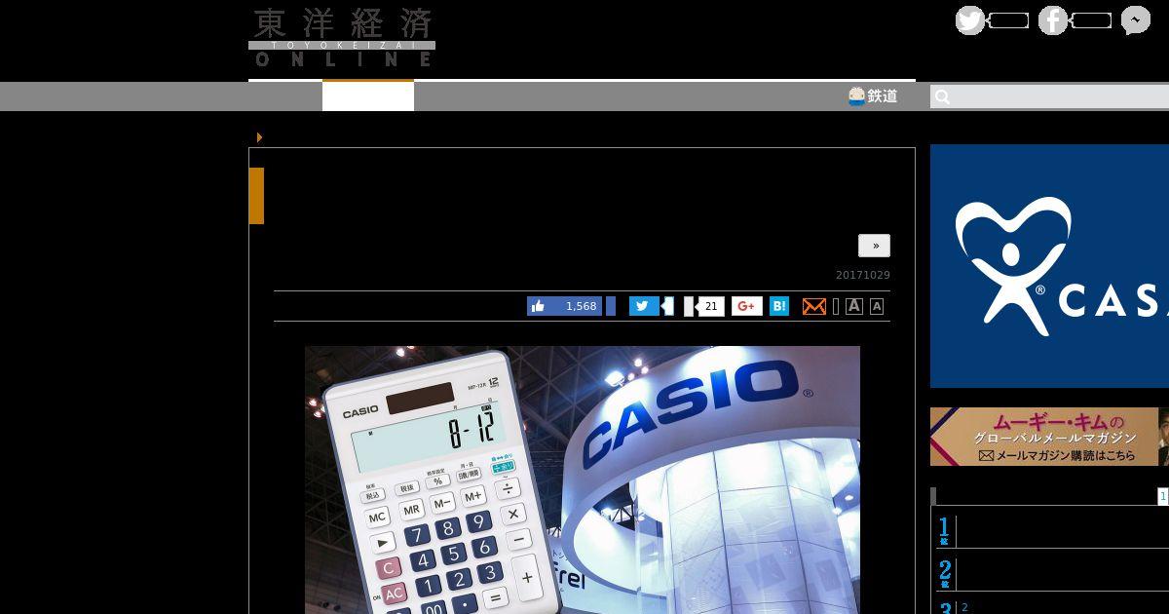
Task: Click the header Twitter follower count box
Action: pos(1009,20)
